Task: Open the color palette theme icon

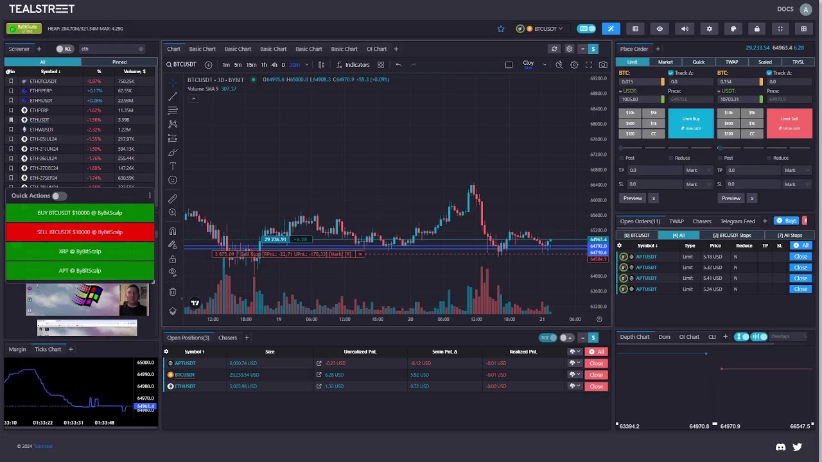Action: point(733,29)
